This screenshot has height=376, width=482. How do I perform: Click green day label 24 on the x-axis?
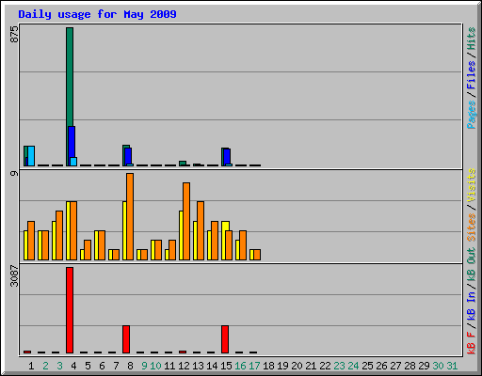point(353,366)
